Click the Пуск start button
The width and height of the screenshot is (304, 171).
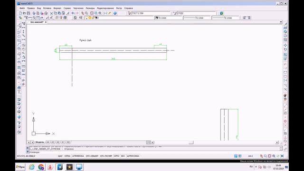pos(20,167)
